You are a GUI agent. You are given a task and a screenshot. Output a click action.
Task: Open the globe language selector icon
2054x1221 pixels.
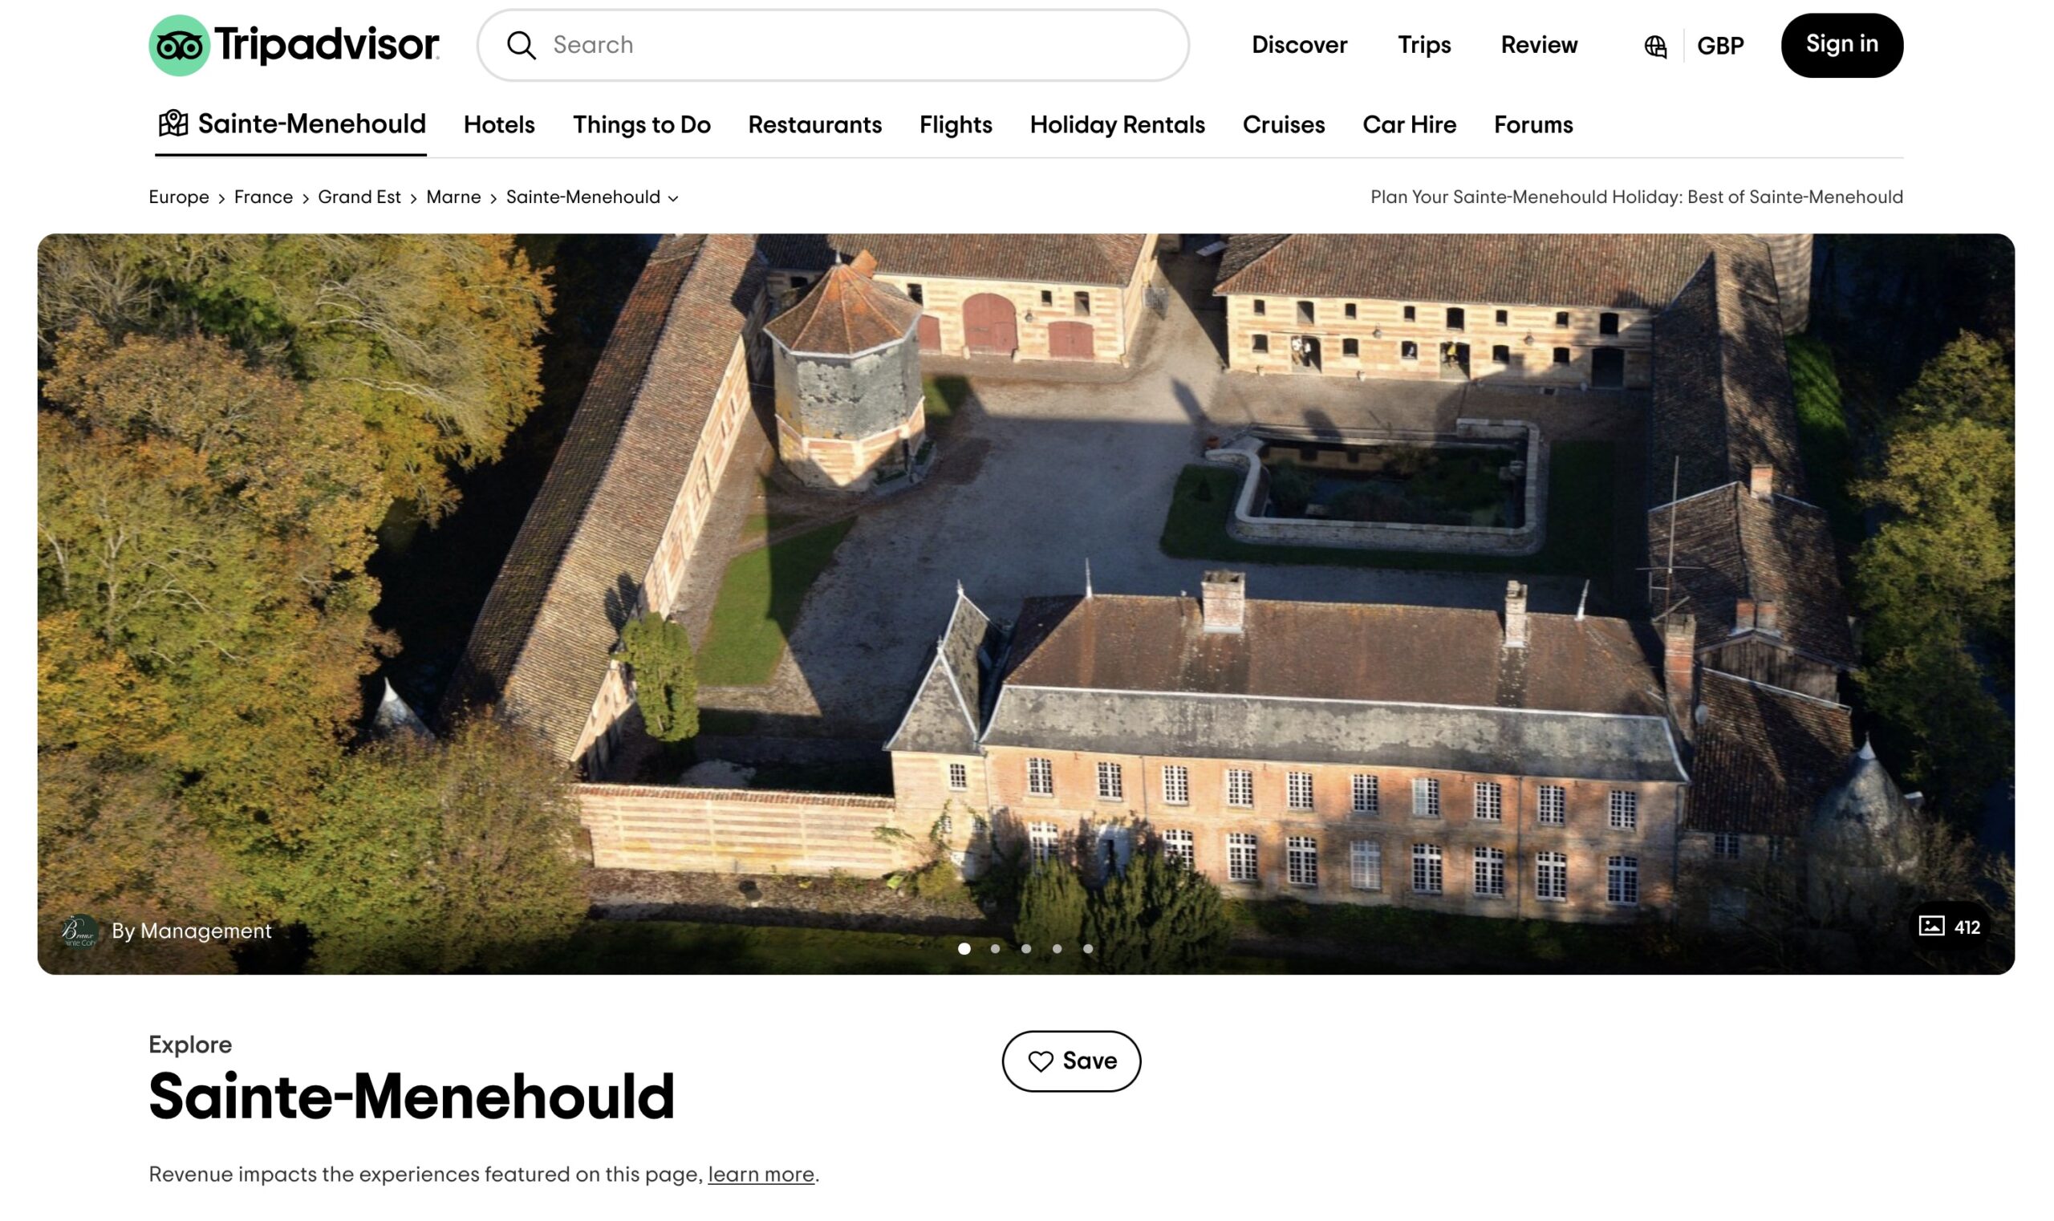(x=1655, y=46)
